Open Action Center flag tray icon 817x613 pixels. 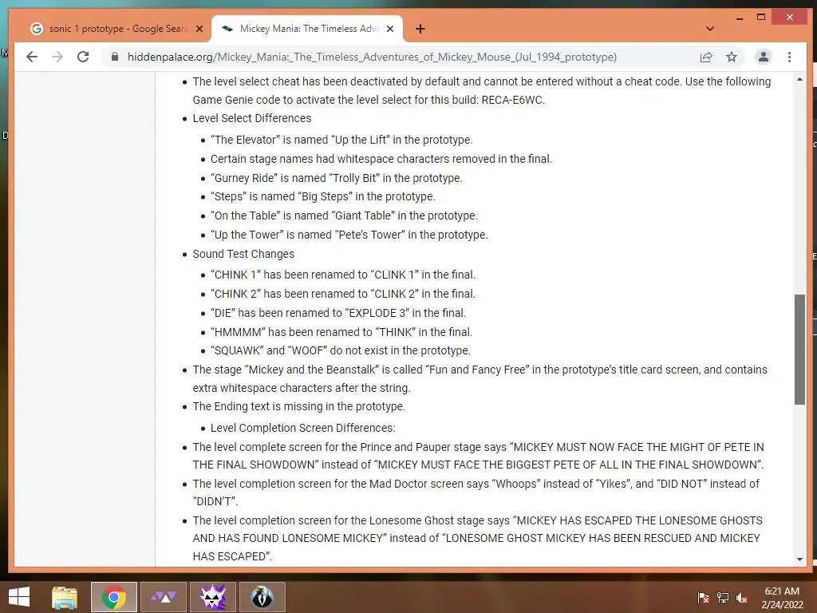click(704, 598)
